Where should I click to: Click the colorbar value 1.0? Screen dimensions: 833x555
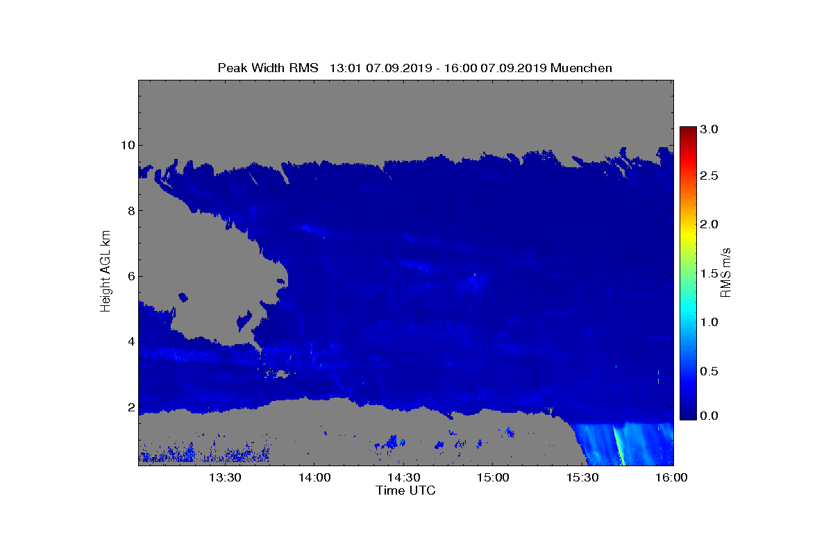click(709, 322)
